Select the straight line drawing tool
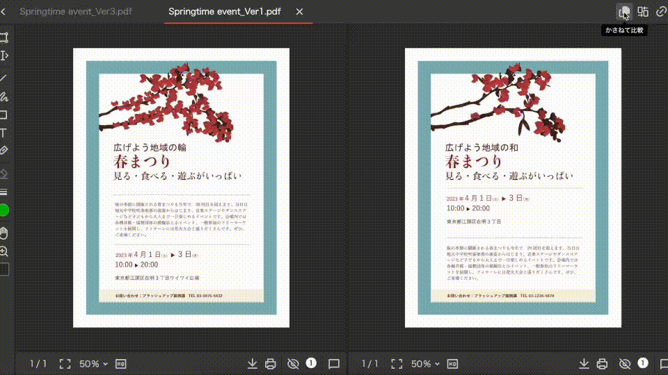This screenshot has height=375, width=668. tap(3, 78)
